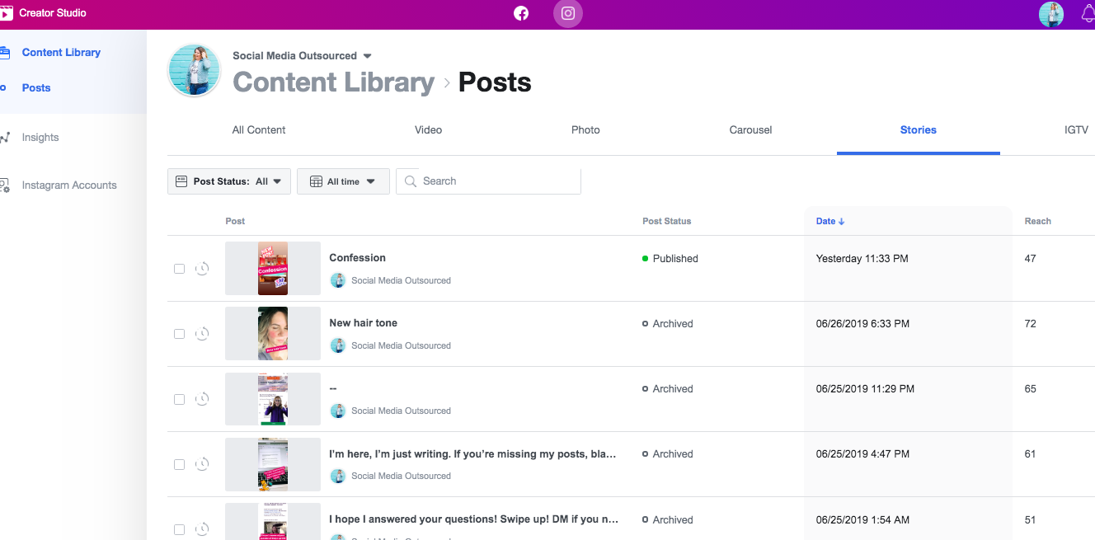This screenshot has width=1095, height=540.
Task: Open the Confession story thumbnail
Action: (273, 268)
